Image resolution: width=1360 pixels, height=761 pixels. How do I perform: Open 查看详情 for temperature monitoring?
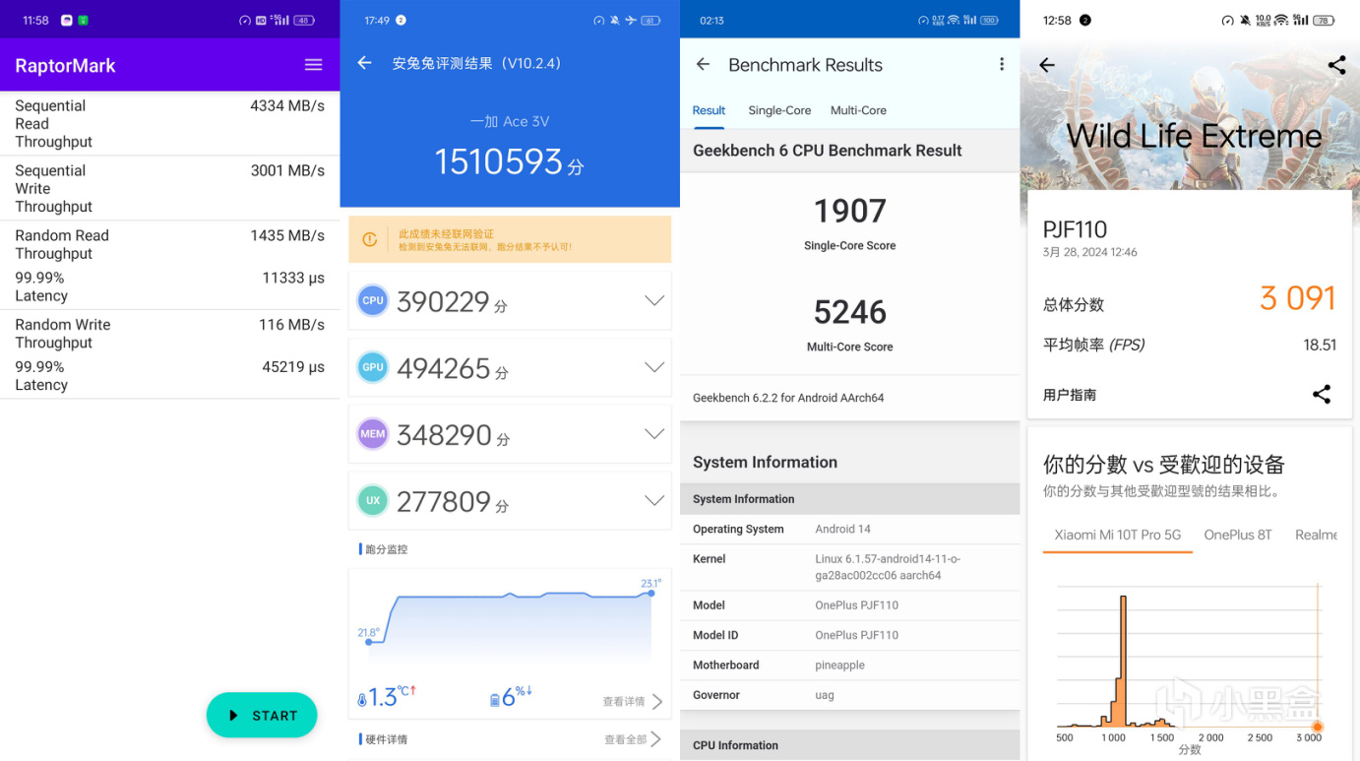point(632,702)
